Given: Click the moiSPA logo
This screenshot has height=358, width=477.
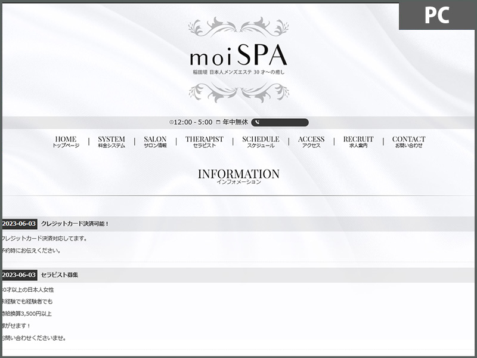Looking at the screenshot, I should point(238,57).
